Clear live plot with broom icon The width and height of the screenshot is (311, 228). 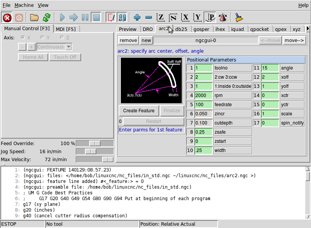239,18
